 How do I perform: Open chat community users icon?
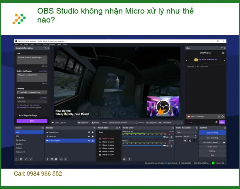pyautogui.click(x=223, y=53)
